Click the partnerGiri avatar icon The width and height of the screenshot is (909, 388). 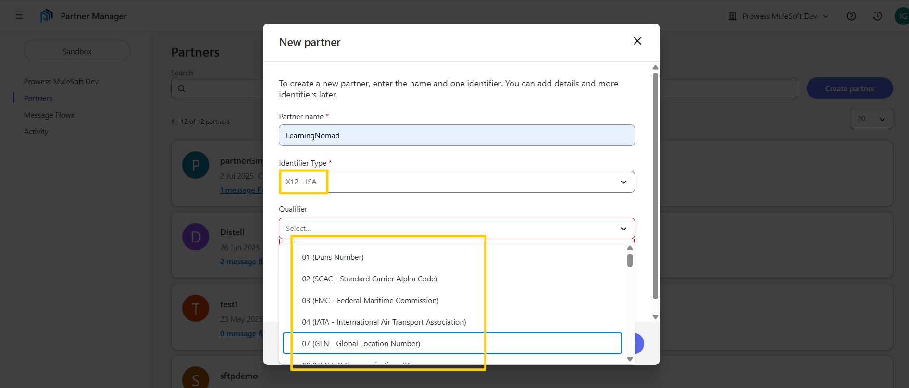click(x=196, y=165)
